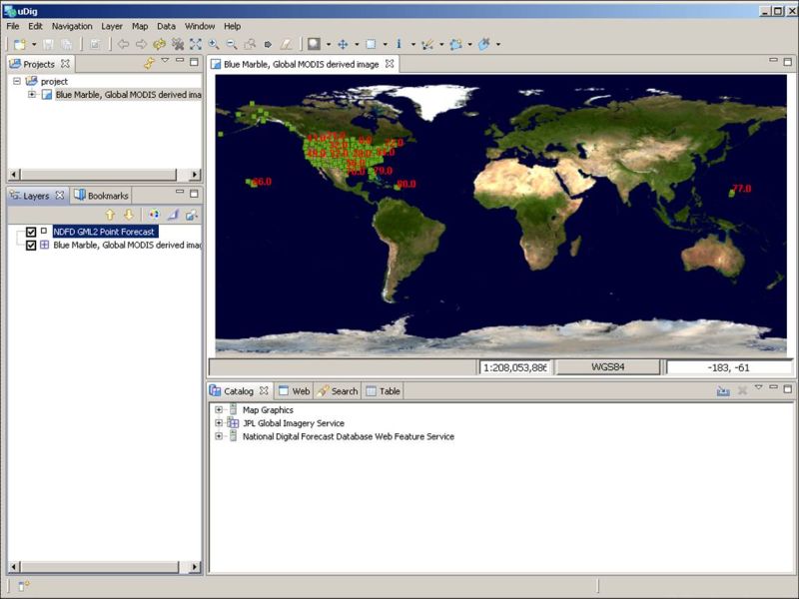Switch to the Bookmarks tab
Screen dimensions: 799x599
(x=101, y=196)
